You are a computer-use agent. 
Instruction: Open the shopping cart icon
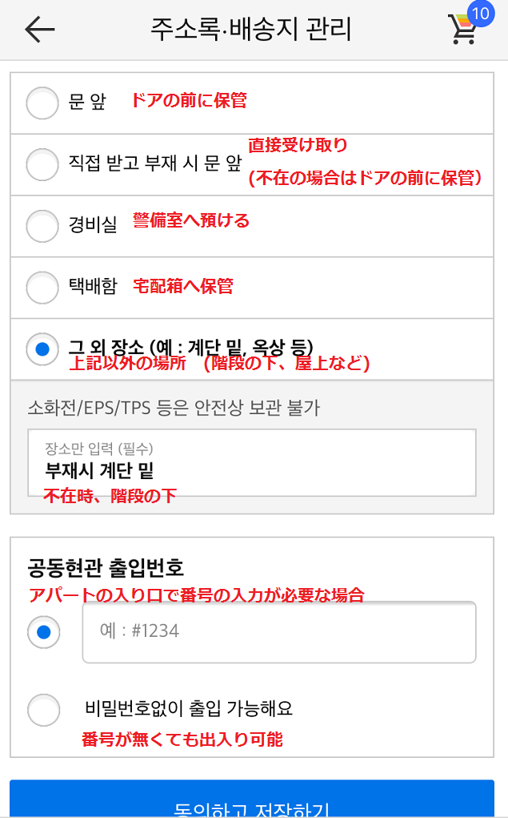[462, 30]
